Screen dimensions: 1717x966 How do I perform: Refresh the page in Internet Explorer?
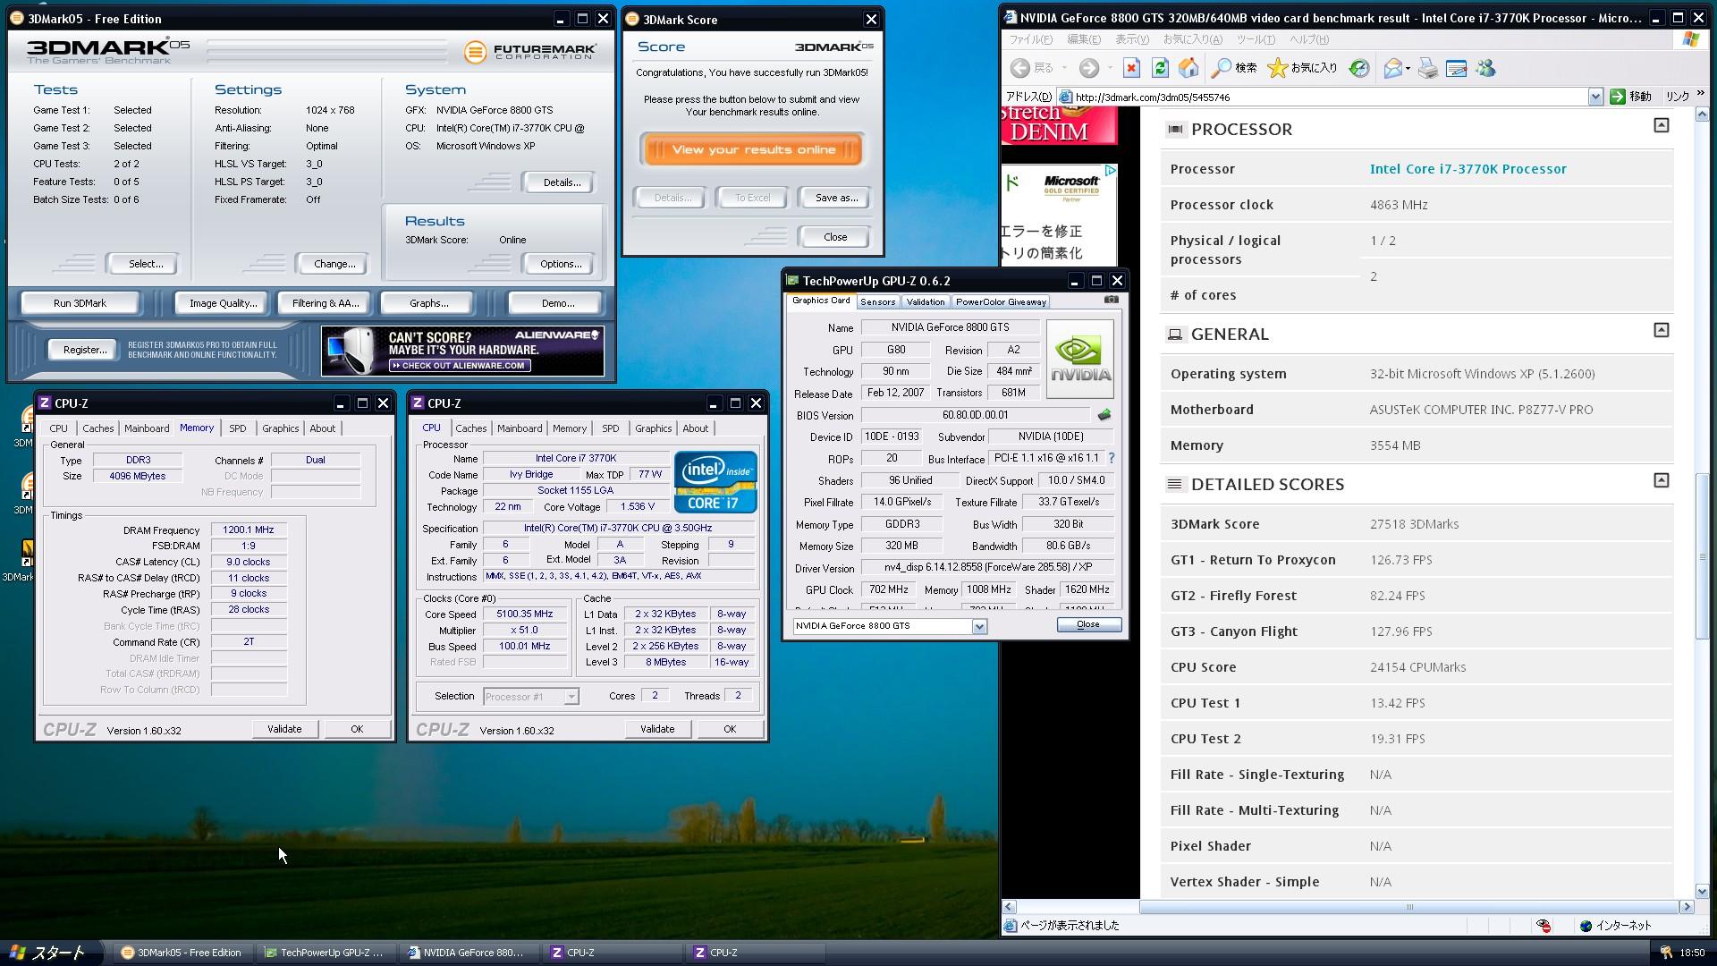tap(1160, 68)
